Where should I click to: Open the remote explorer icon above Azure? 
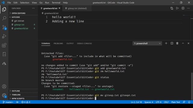click(4, 54)
